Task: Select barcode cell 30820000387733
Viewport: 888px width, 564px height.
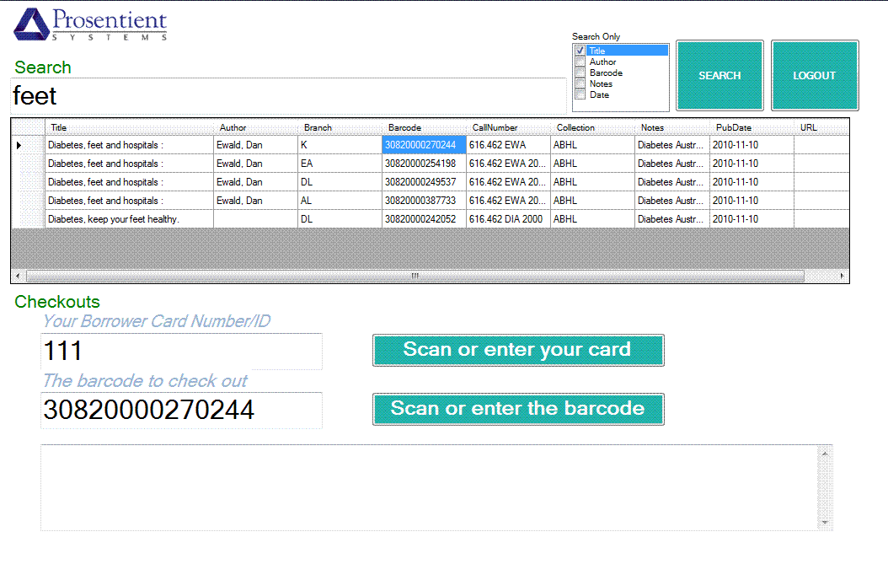Action: point(424,201)
